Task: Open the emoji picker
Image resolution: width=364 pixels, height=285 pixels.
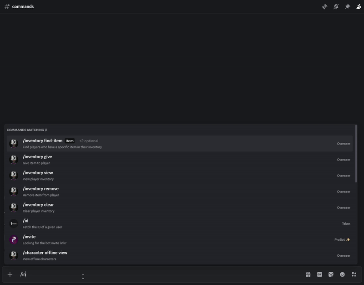Action: tap(342, 275)
